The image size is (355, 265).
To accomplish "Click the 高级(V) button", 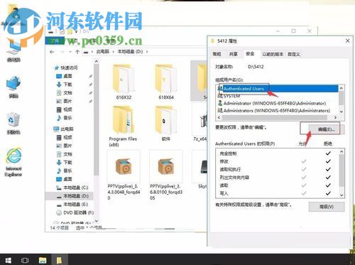I will (327, 207).
